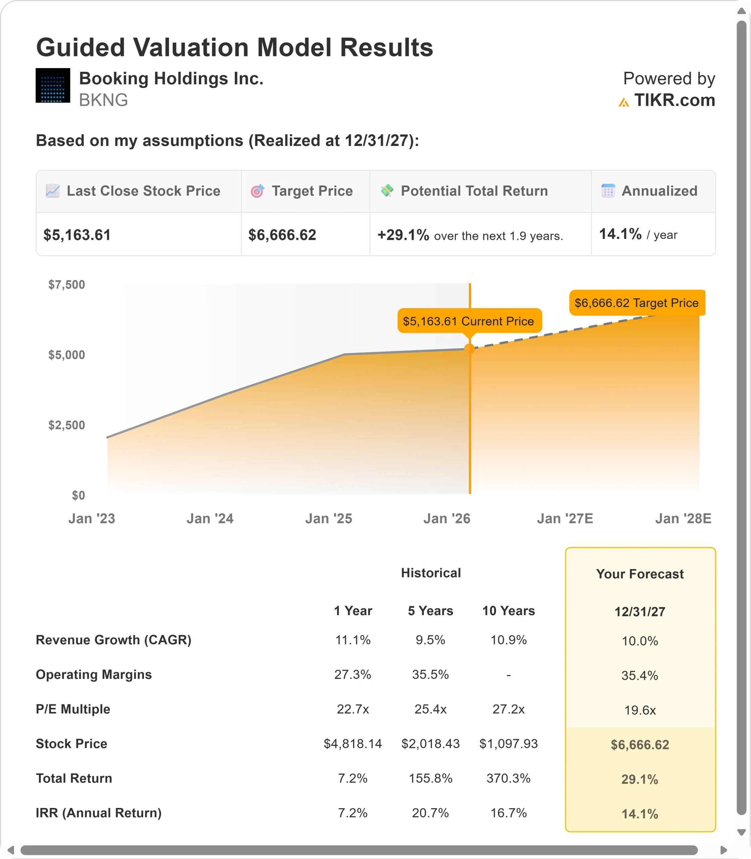Click the scroll down arrow on the vertical scrollbar

[x=741, y=832]
